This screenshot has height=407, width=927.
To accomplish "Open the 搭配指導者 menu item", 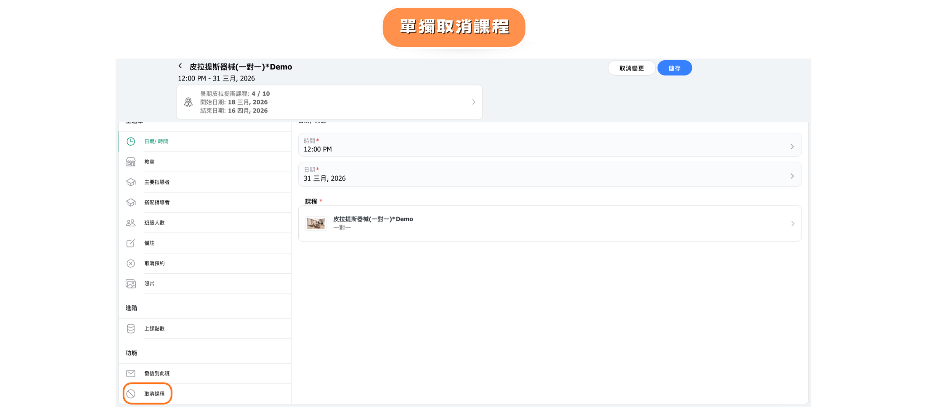I will coord(157,203).
